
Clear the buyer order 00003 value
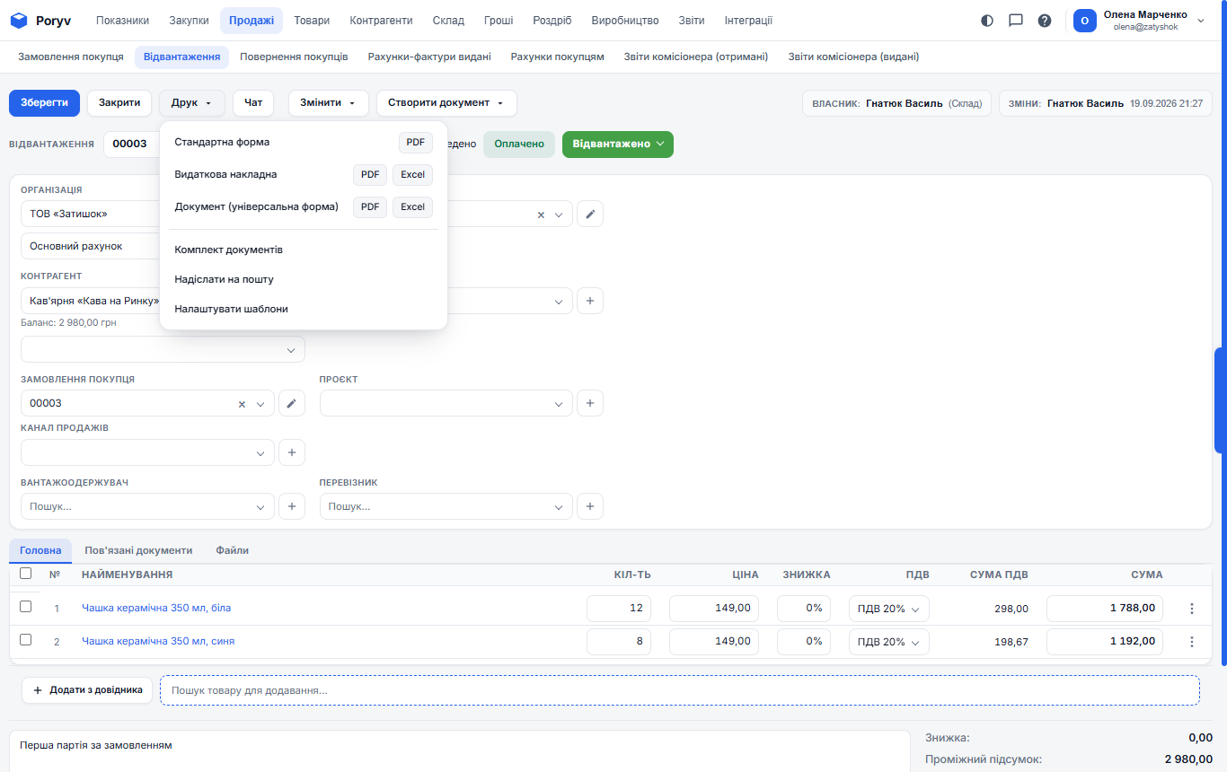click(x=242, y=404)
